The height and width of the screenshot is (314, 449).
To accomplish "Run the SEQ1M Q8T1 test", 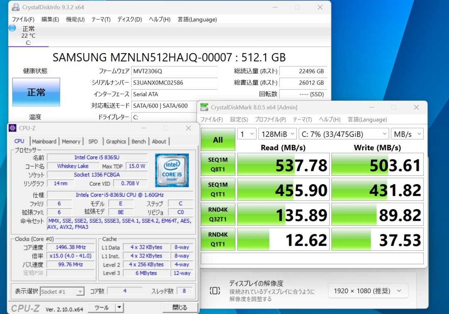I will point(218,164).
